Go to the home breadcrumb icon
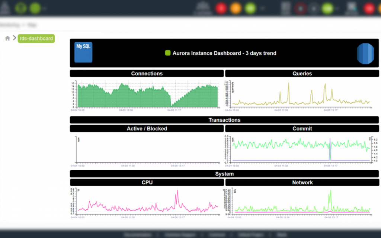The image size is (381, 238). tap(7, 38)
